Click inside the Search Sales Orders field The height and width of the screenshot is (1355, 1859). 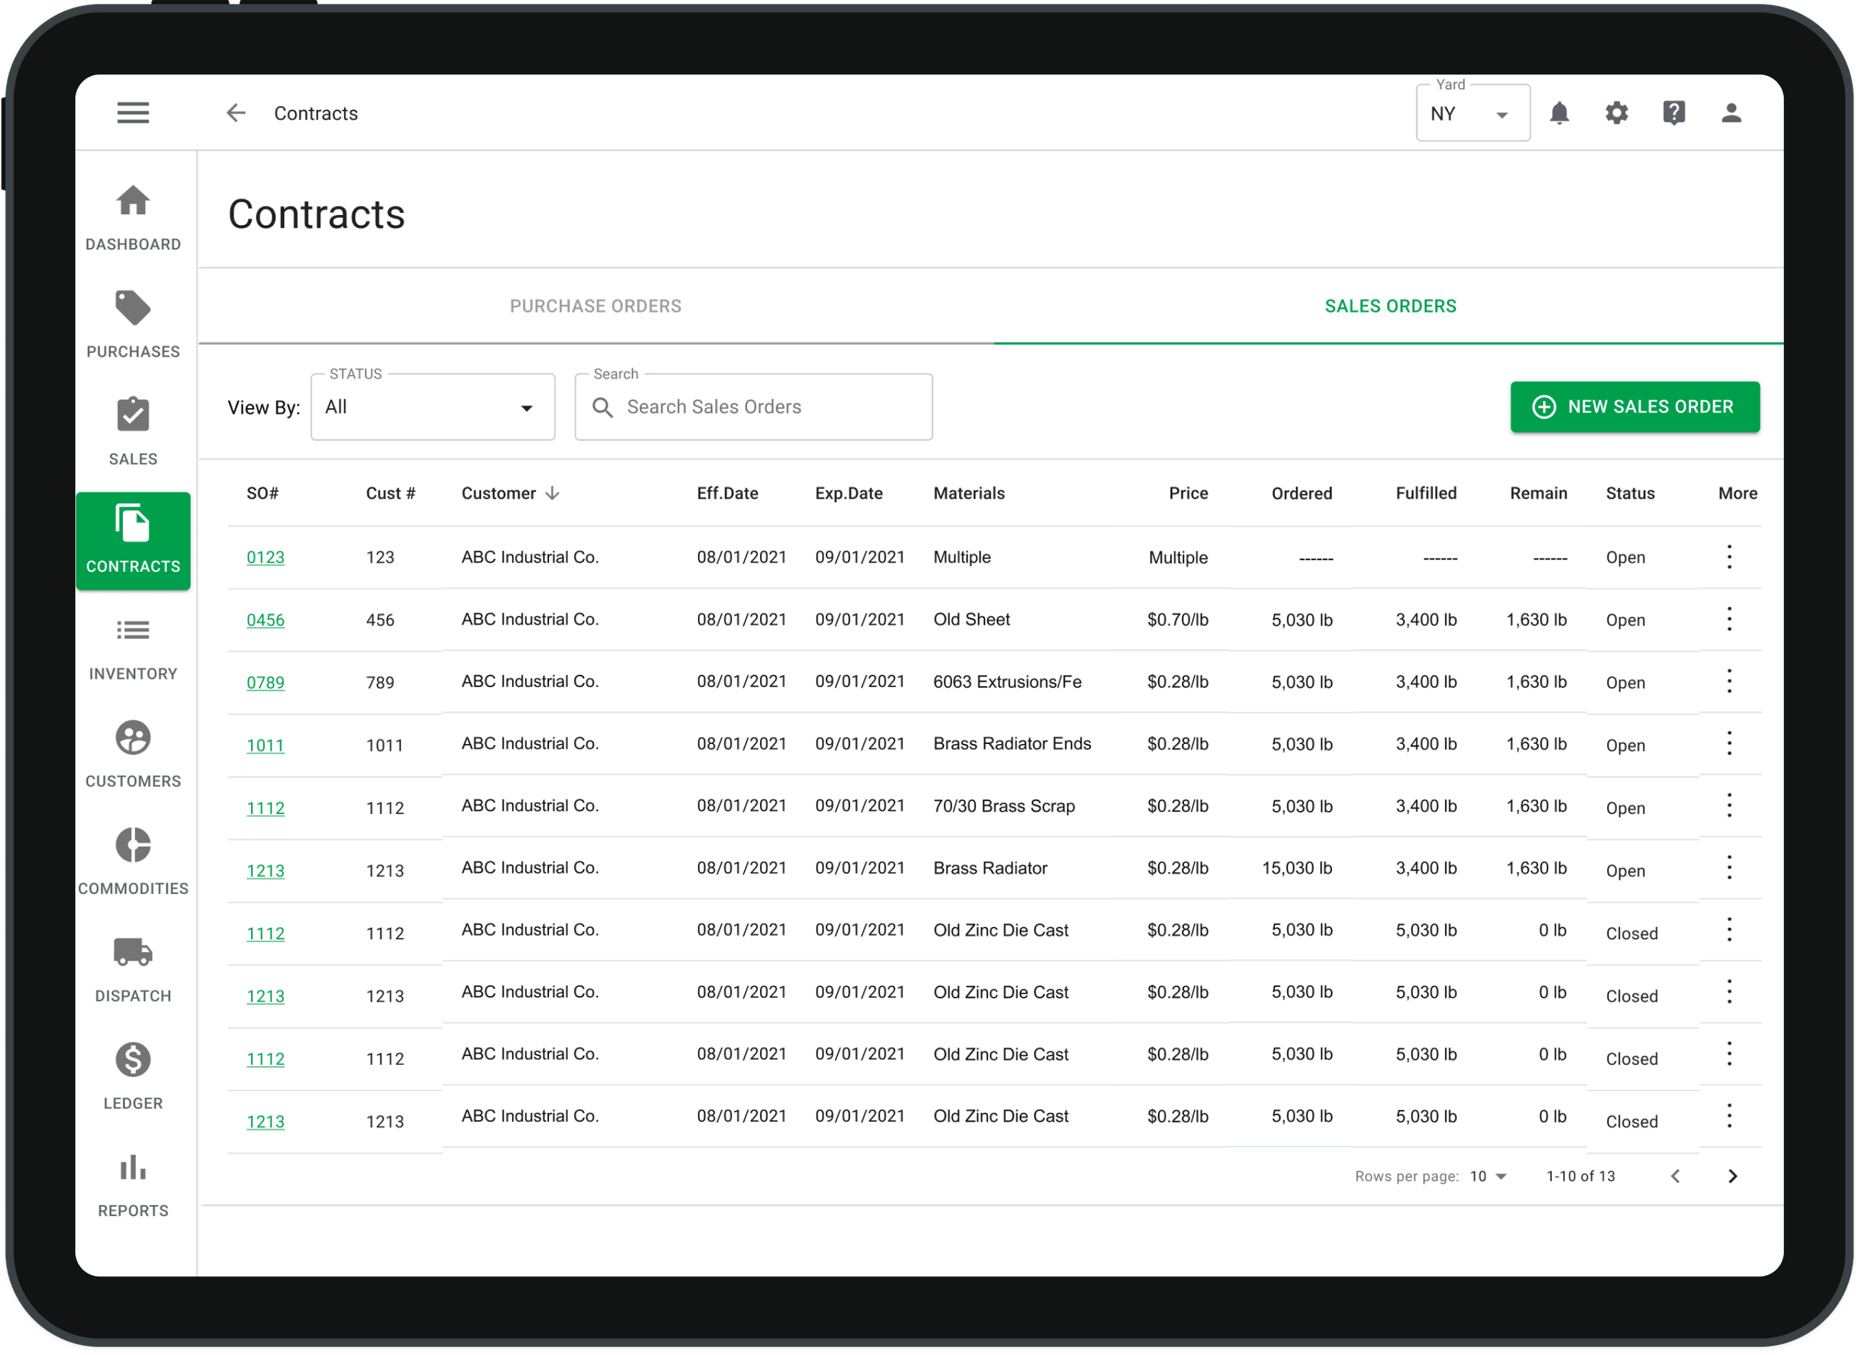point(752,407)
